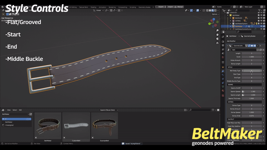The width and height of the screenshot is (267, 150).
Task: Open the Output properties tab
Action: point(223,45)
